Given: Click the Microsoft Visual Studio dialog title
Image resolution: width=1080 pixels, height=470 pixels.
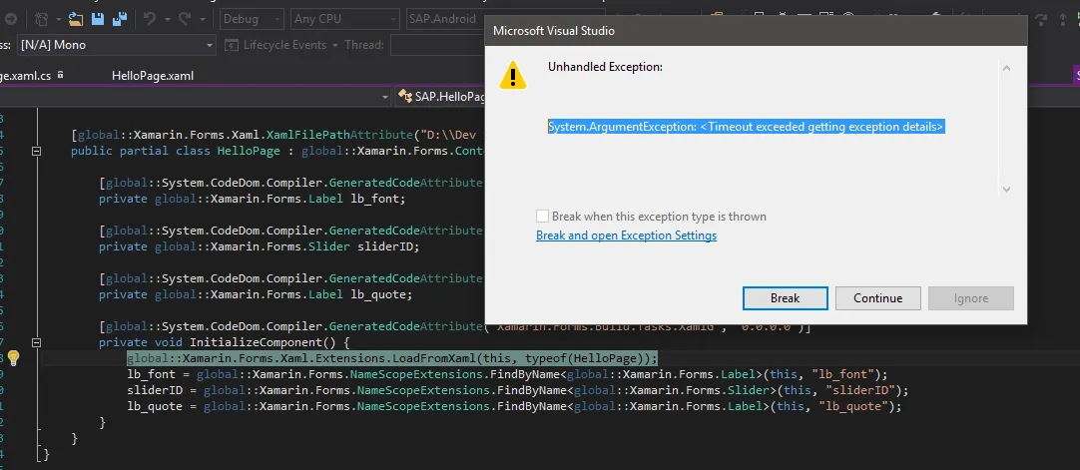Looking at the screenshot, I should tap(554, 31).
